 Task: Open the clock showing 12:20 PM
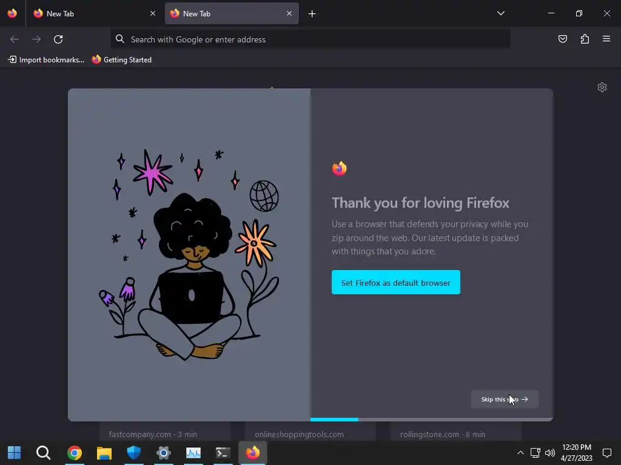577,453
